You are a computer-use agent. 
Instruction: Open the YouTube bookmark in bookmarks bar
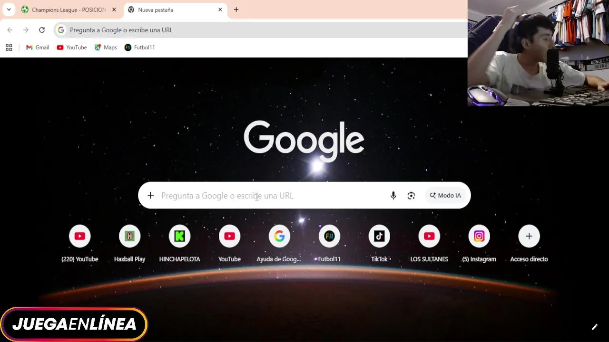pos(72,47)
